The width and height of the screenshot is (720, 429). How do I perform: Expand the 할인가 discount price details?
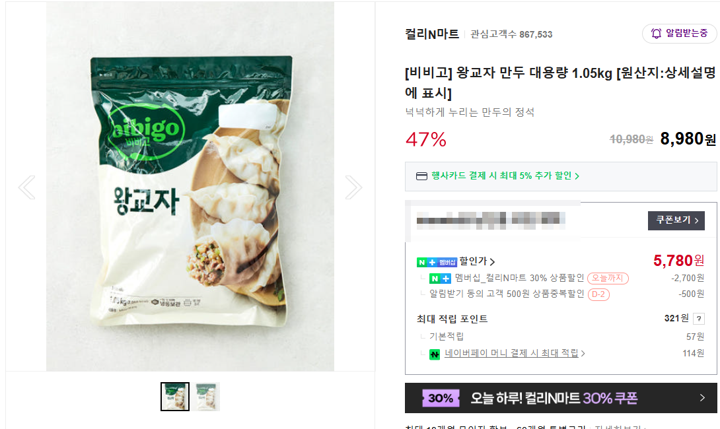[x=477, y=262]
